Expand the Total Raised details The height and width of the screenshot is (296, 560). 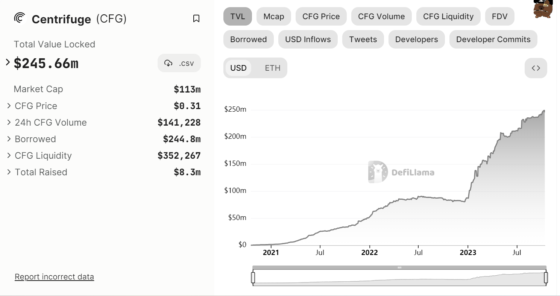9,172
